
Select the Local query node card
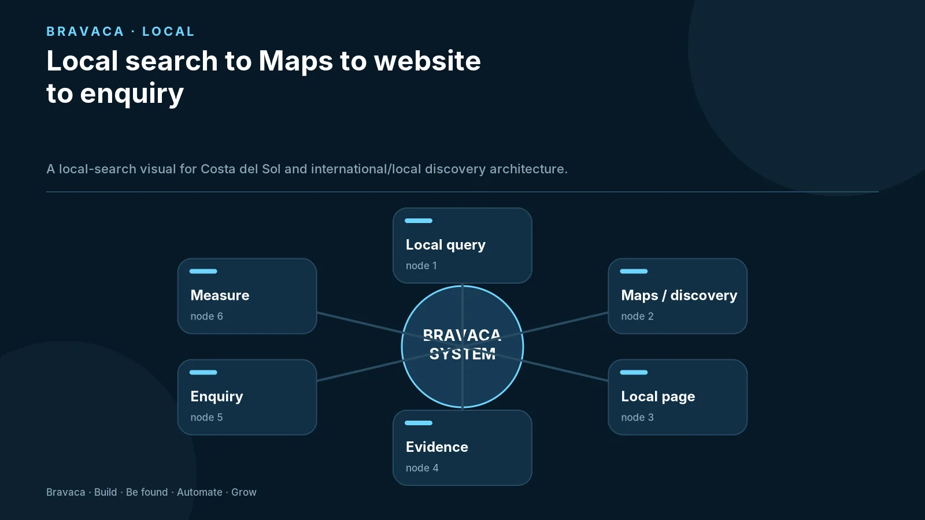click(x=462, y=246)
